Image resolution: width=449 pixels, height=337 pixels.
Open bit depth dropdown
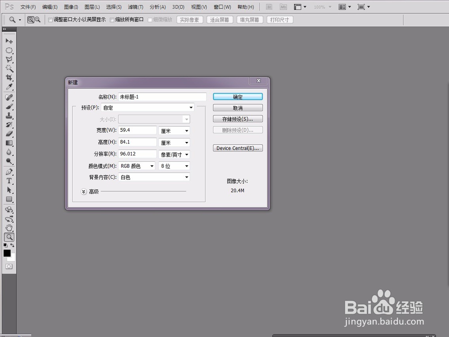click(174, 166)
